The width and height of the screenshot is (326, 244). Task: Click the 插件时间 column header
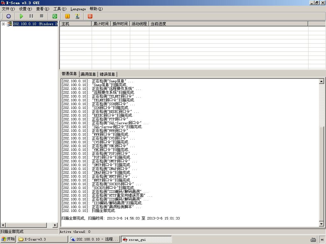(x=120, y=24)
